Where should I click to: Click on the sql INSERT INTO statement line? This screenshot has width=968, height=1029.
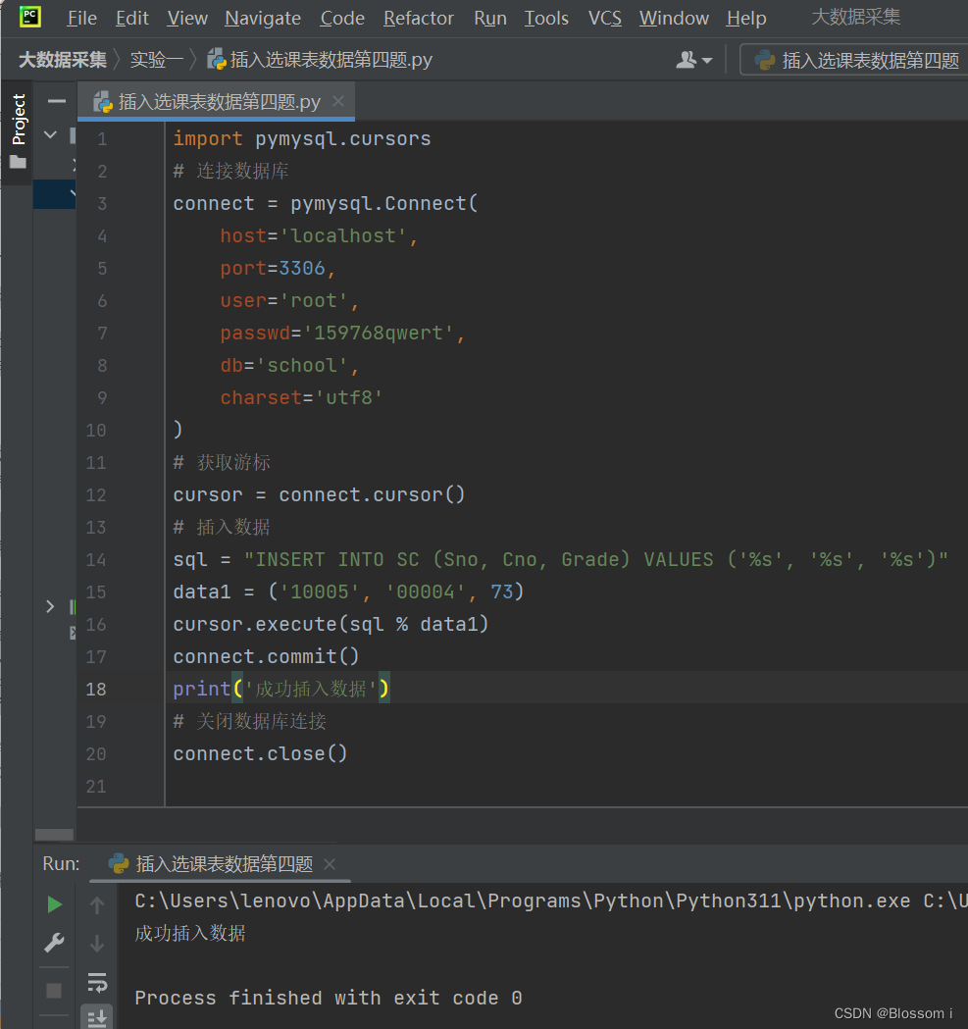tap(561, 560)
